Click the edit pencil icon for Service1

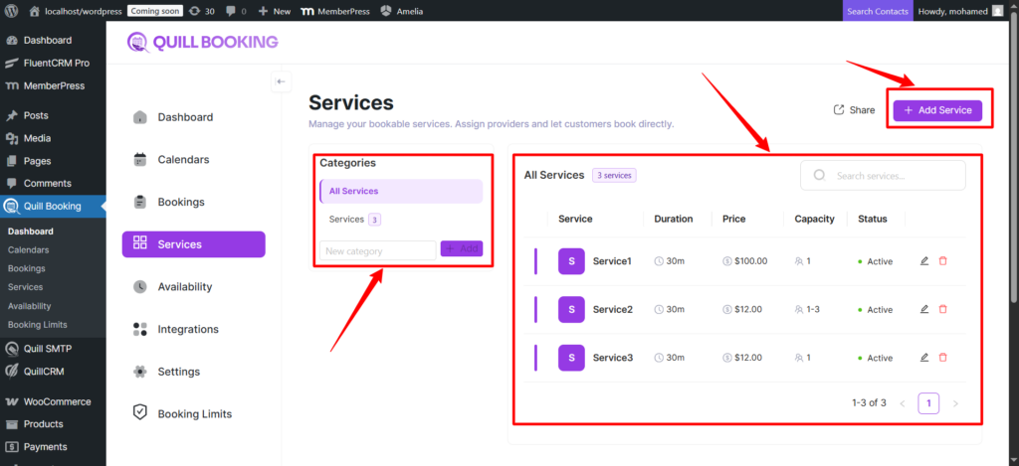tap(924, 261)
